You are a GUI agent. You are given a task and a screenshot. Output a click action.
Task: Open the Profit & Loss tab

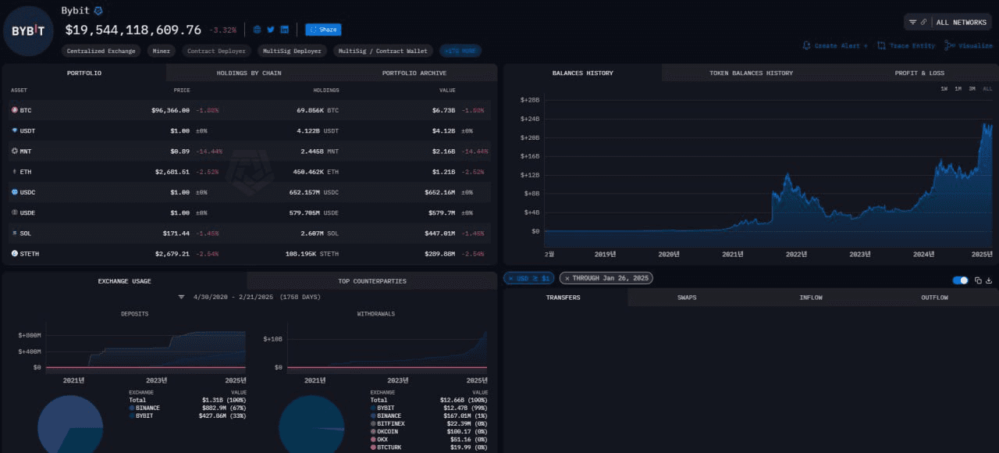tap(919, 73)
